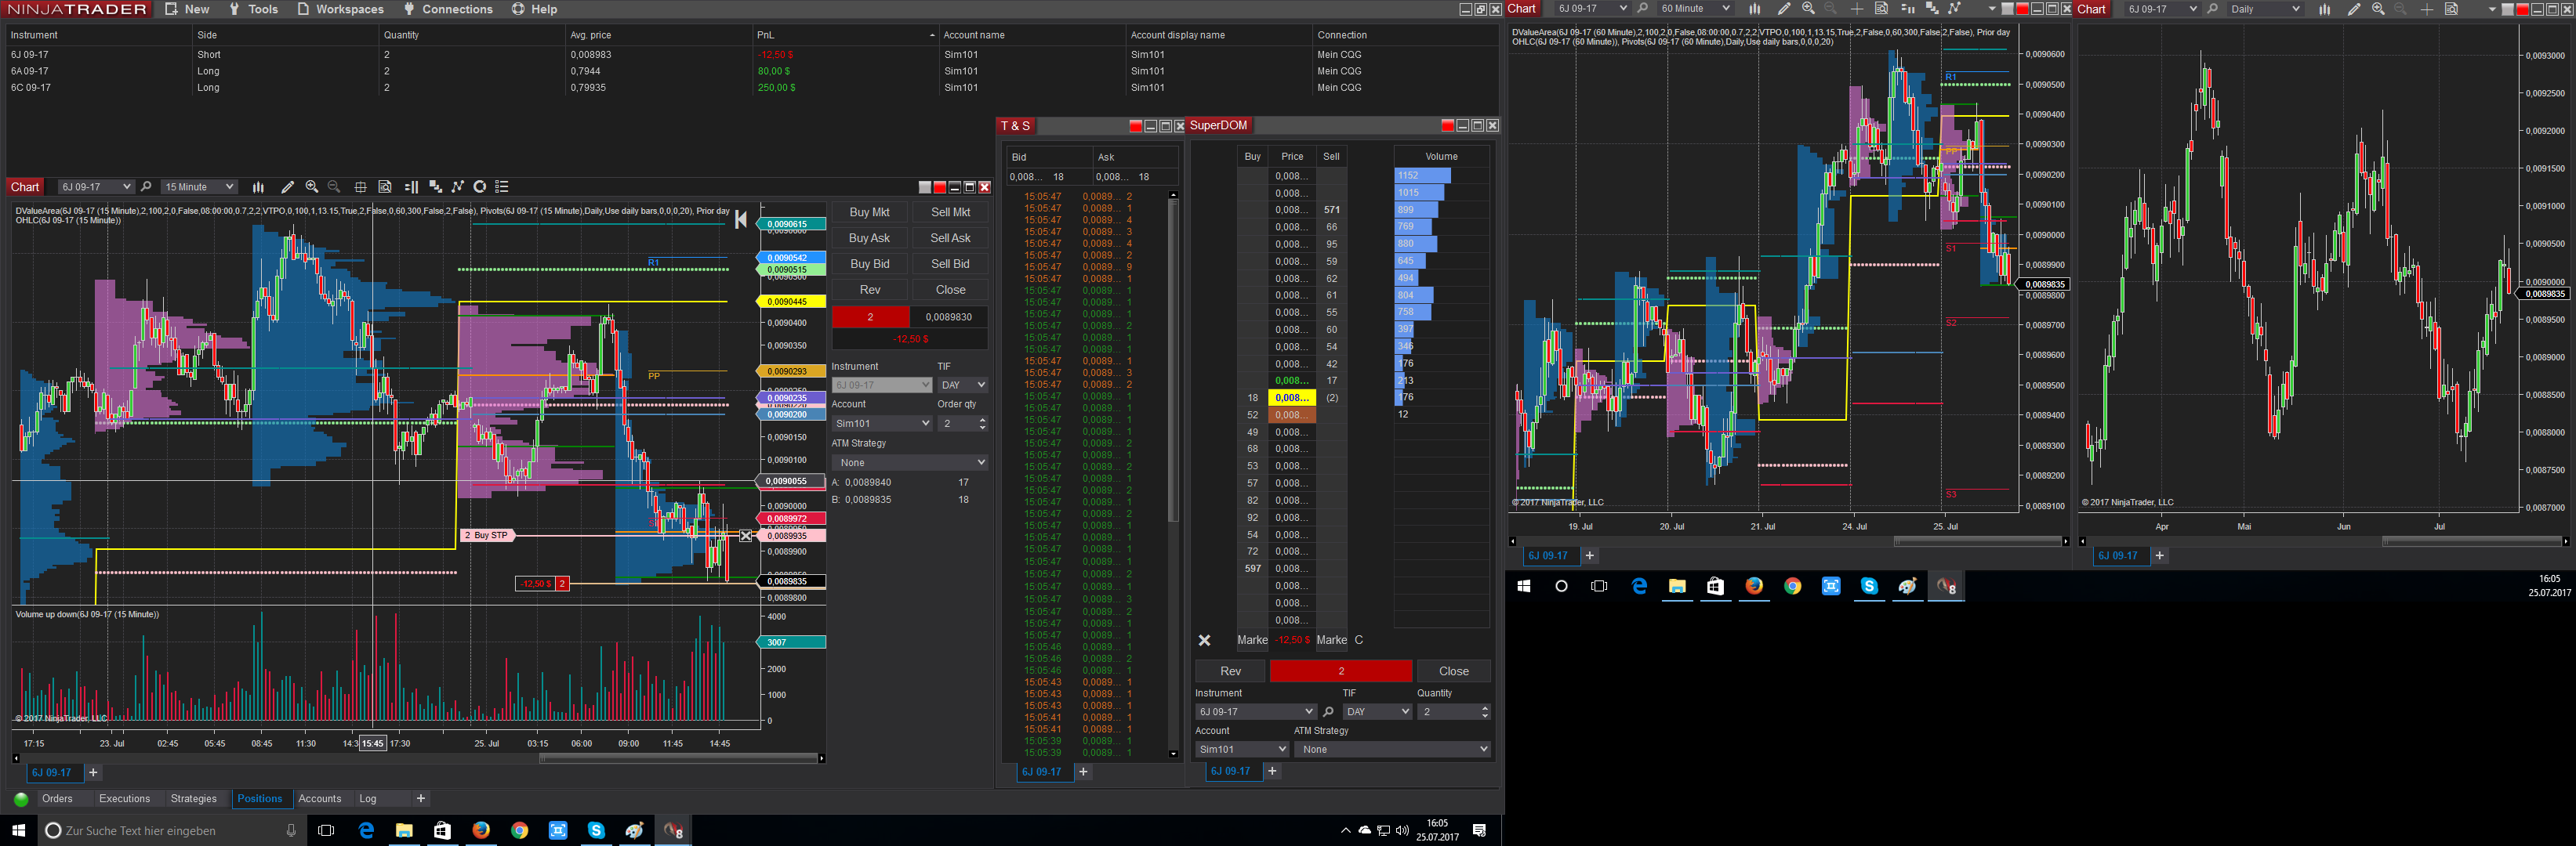
Task: Zoom out on the 15 Minute chart
Action: click(x=334, y=186)
